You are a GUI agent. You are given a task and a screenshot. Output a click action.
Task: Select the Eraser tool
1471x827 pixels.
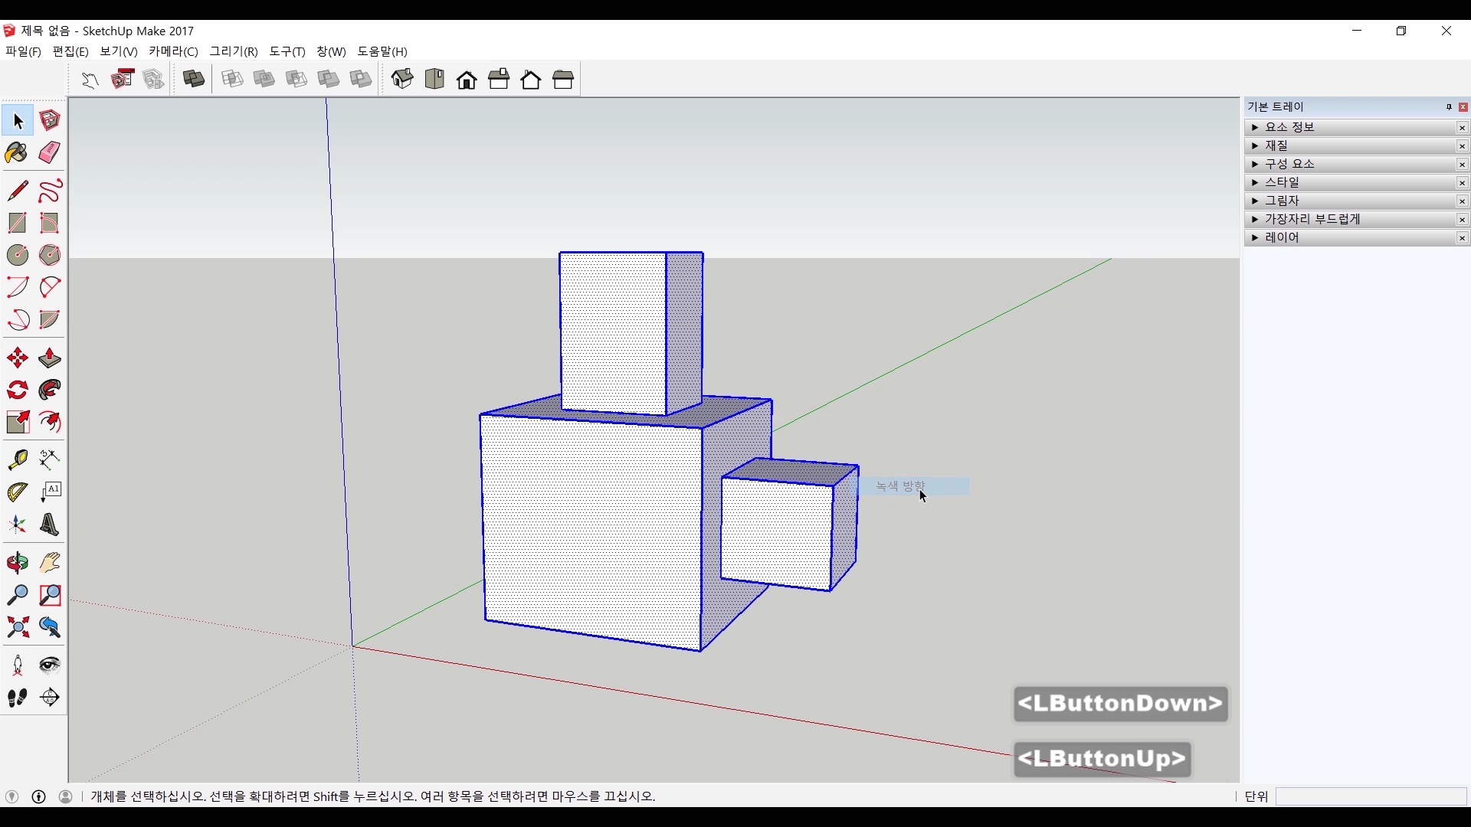coord(50,153)
